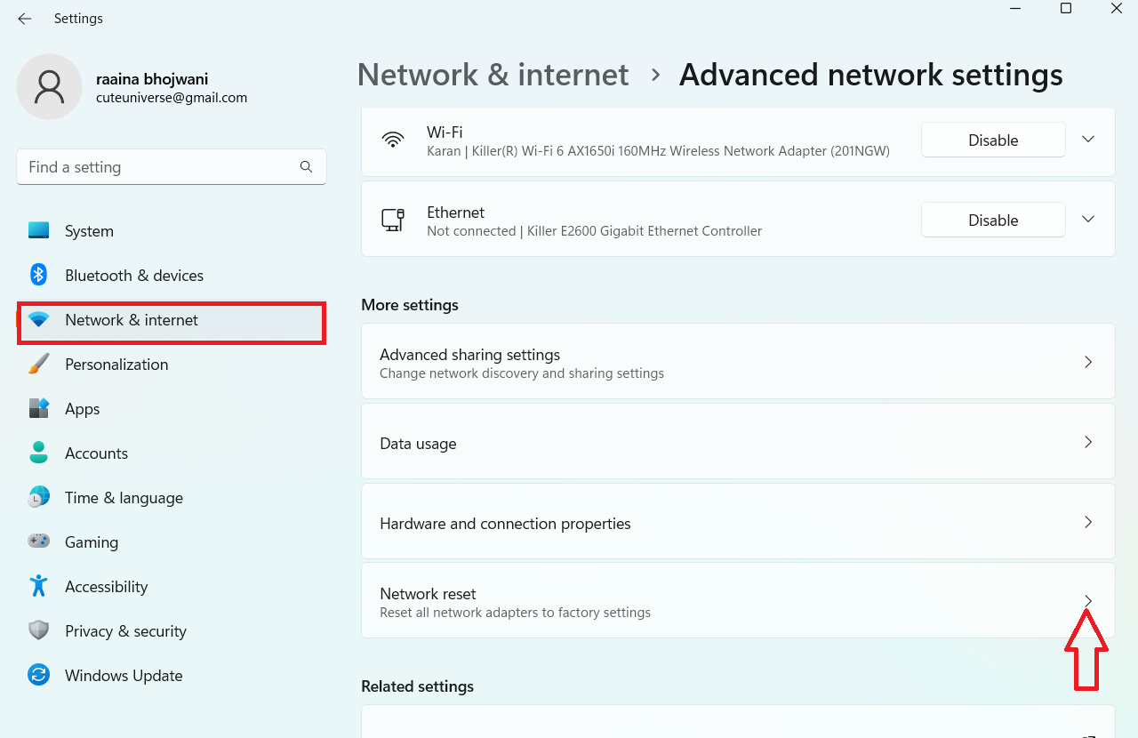Expand the Wi-Fi adapter details chevron
Screen dimensions: 1138x738
click(1088, 140)
